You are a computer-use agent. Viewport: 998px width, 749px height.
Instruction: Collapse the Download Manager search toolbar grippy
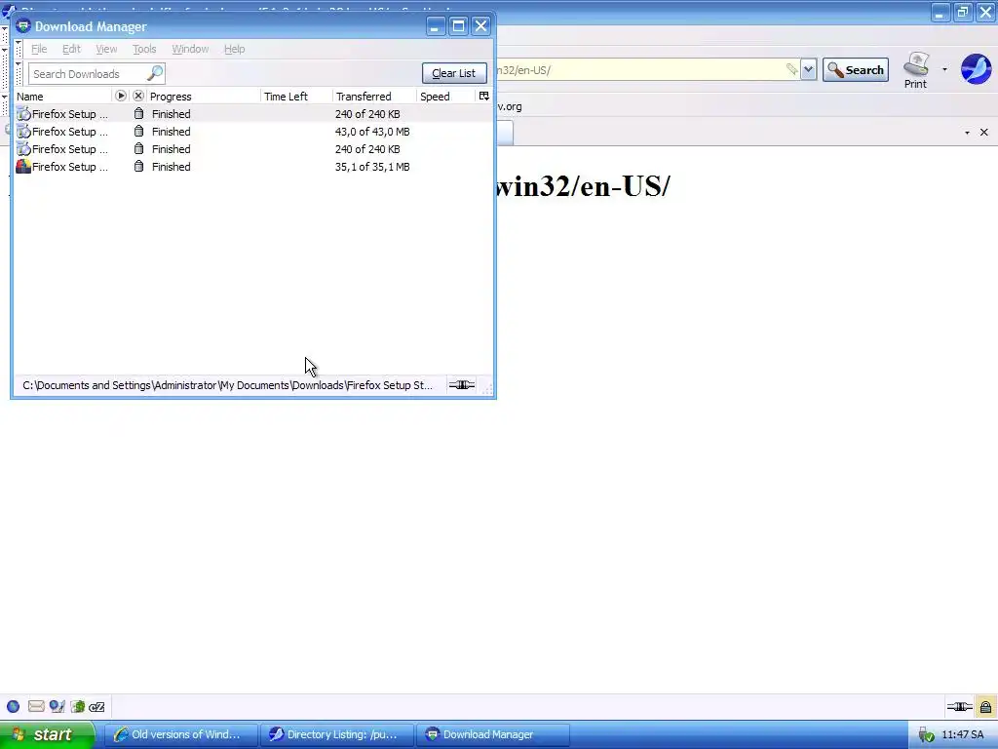19,73
